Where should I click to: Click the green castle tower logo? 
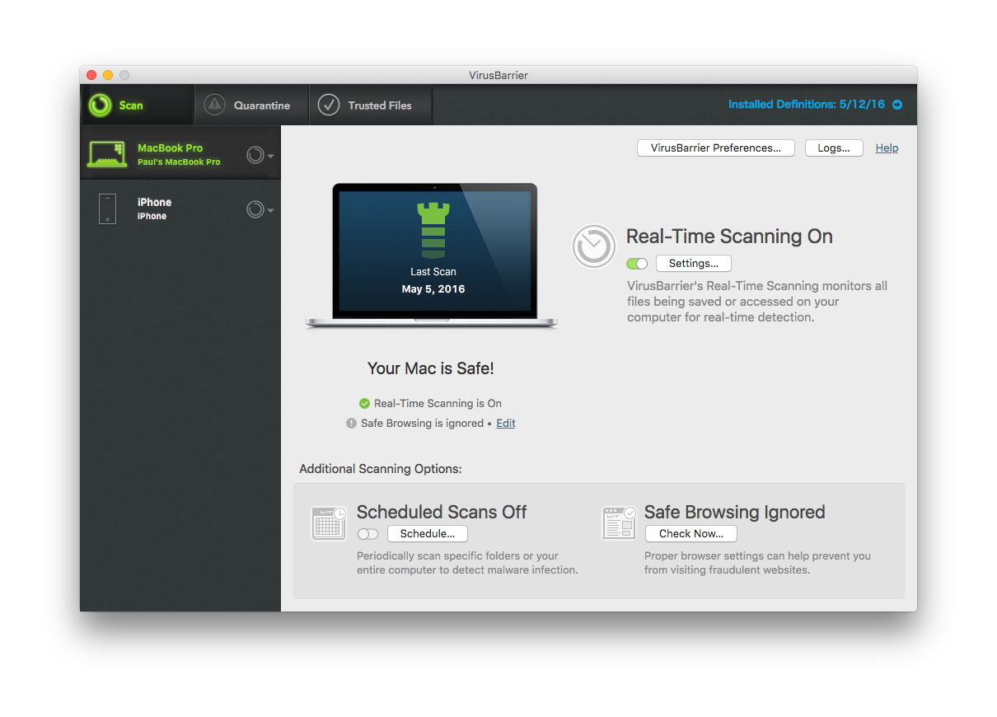[433, 231]
